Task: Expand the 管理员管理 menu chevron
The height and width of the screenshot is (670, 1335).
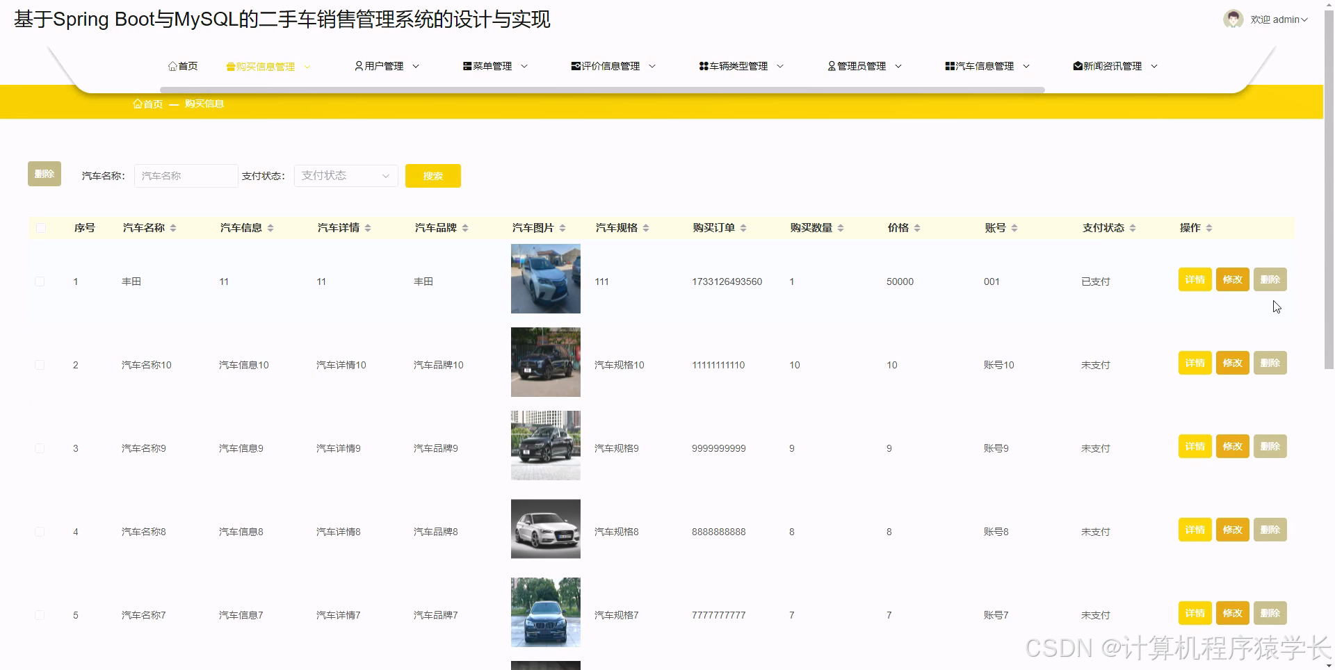Action: (898, 66)
